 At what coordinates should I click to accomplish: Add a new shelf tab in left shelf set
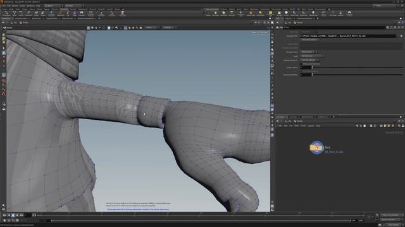[x=123, y=9]
